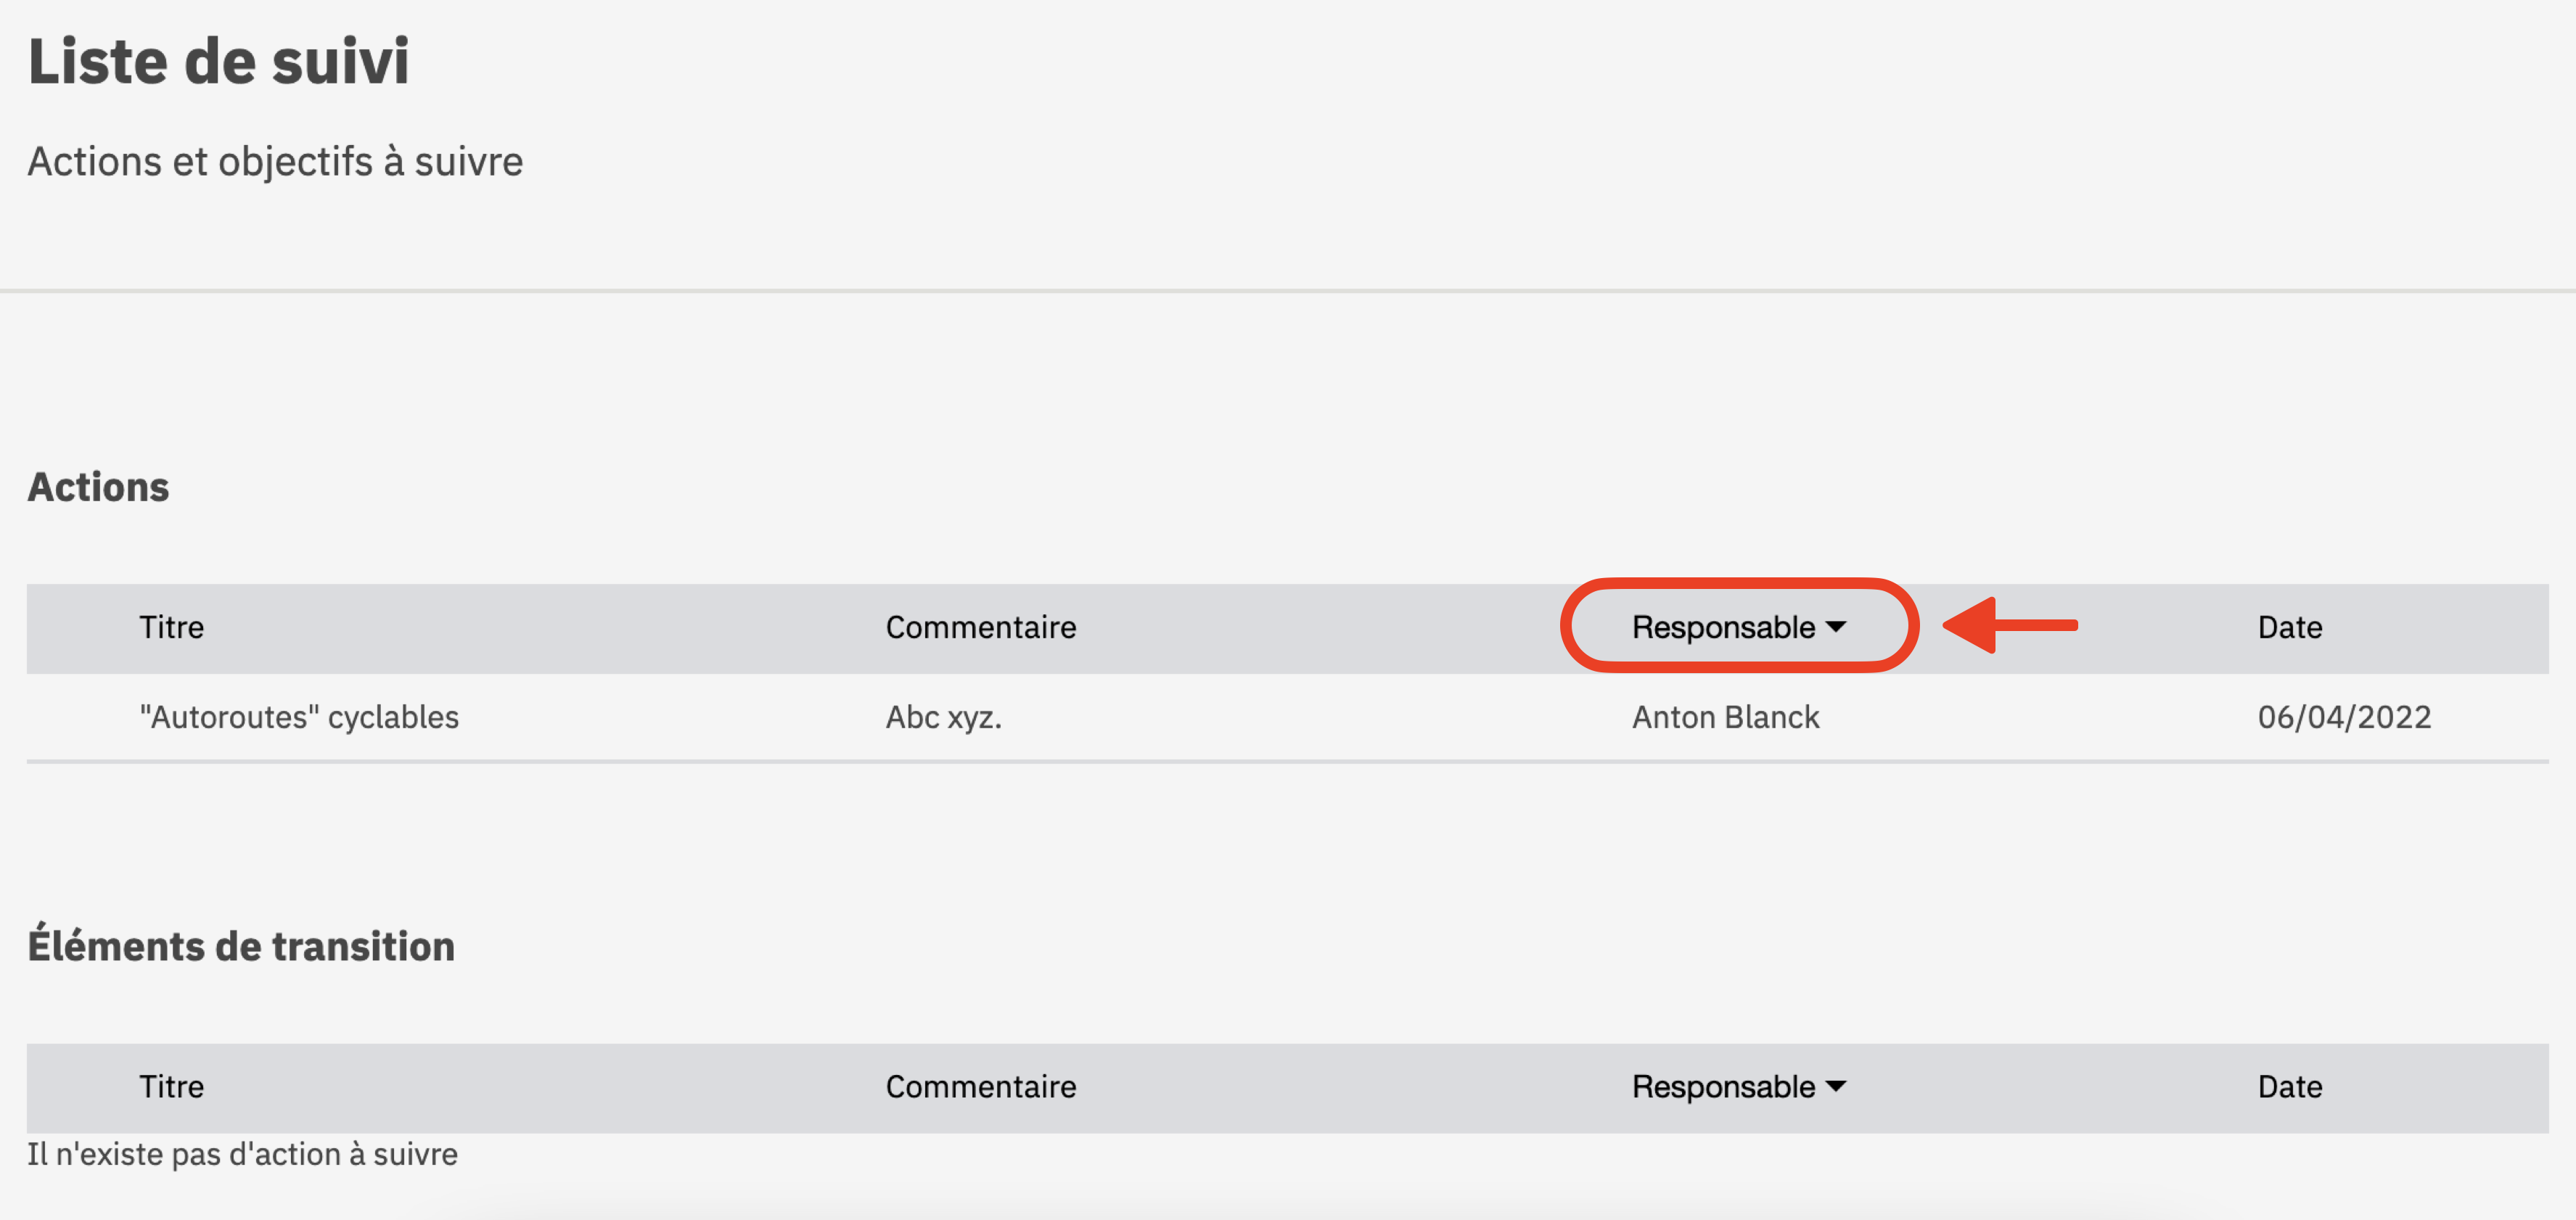
Task: Select Titre column header in Actions table
Action: (171, 627)
